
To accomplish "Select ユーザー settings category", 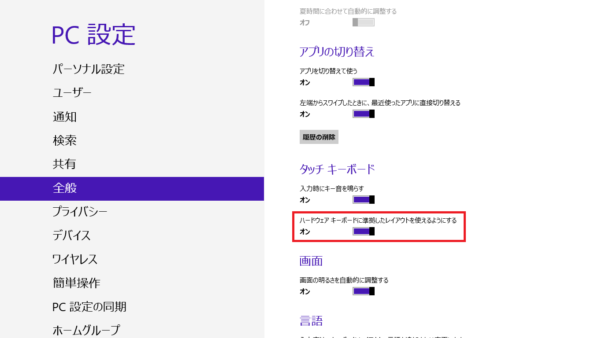I will coord(72,93).
